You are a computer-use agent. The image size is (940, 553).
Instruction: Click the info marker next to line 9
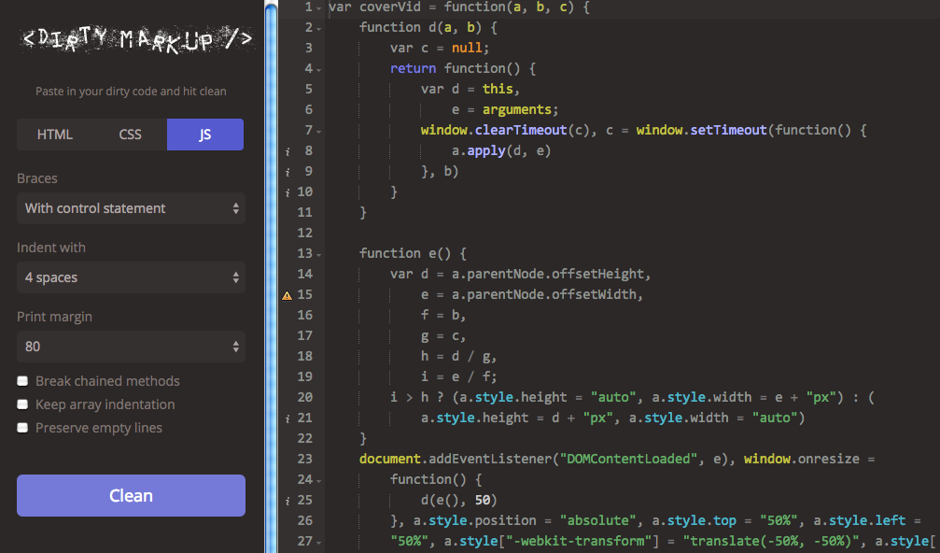coord(287,171)
